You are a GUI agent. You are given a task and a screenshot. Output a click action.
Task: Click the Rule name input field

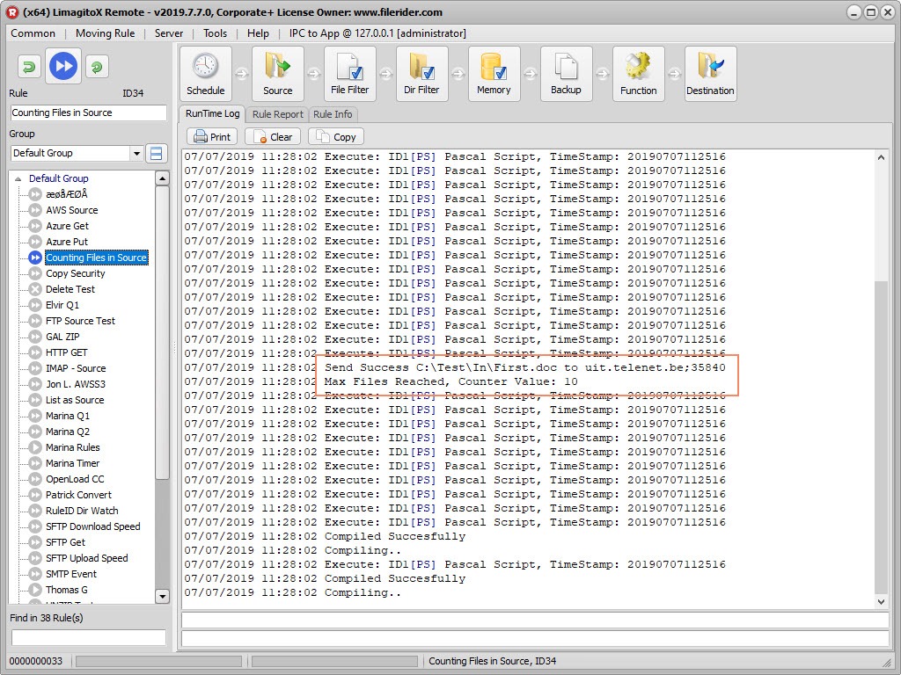coord(89,112)
